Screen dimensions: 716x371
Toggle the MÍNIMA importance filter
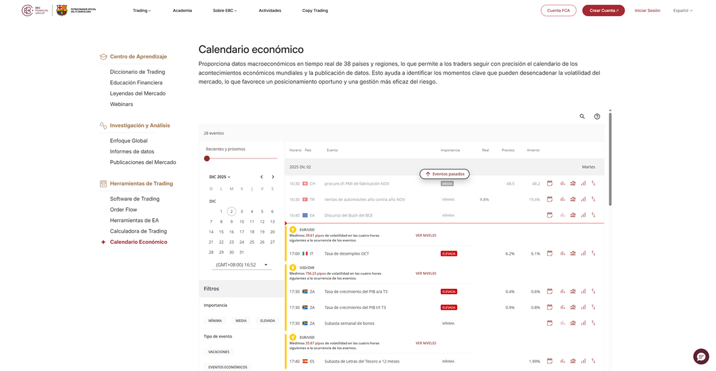pos(215,320)
